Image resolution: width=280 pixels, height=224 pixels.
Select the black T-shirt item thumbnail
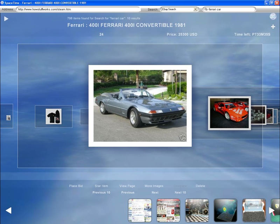(54, 117)
